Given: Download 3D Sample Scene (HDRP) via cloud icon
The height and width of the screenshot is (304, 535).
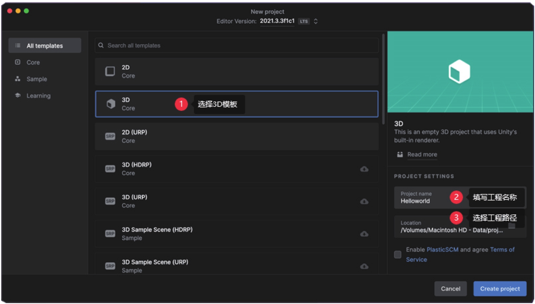Looking at the screenshot, I should point(364,234).
